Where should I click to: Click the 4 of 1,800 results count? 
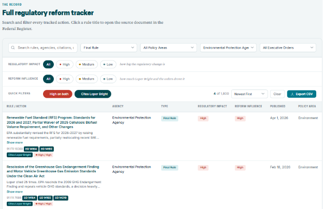click(x=221, y=94)
